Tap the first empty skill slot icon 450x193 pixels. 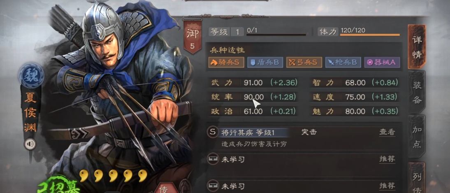click(213, 159)
